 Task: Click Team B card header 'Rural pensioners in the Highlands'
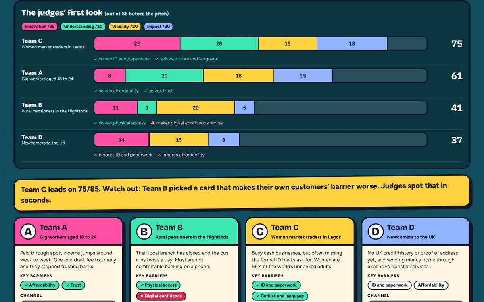pyautogui.click(x=192, y=237)
